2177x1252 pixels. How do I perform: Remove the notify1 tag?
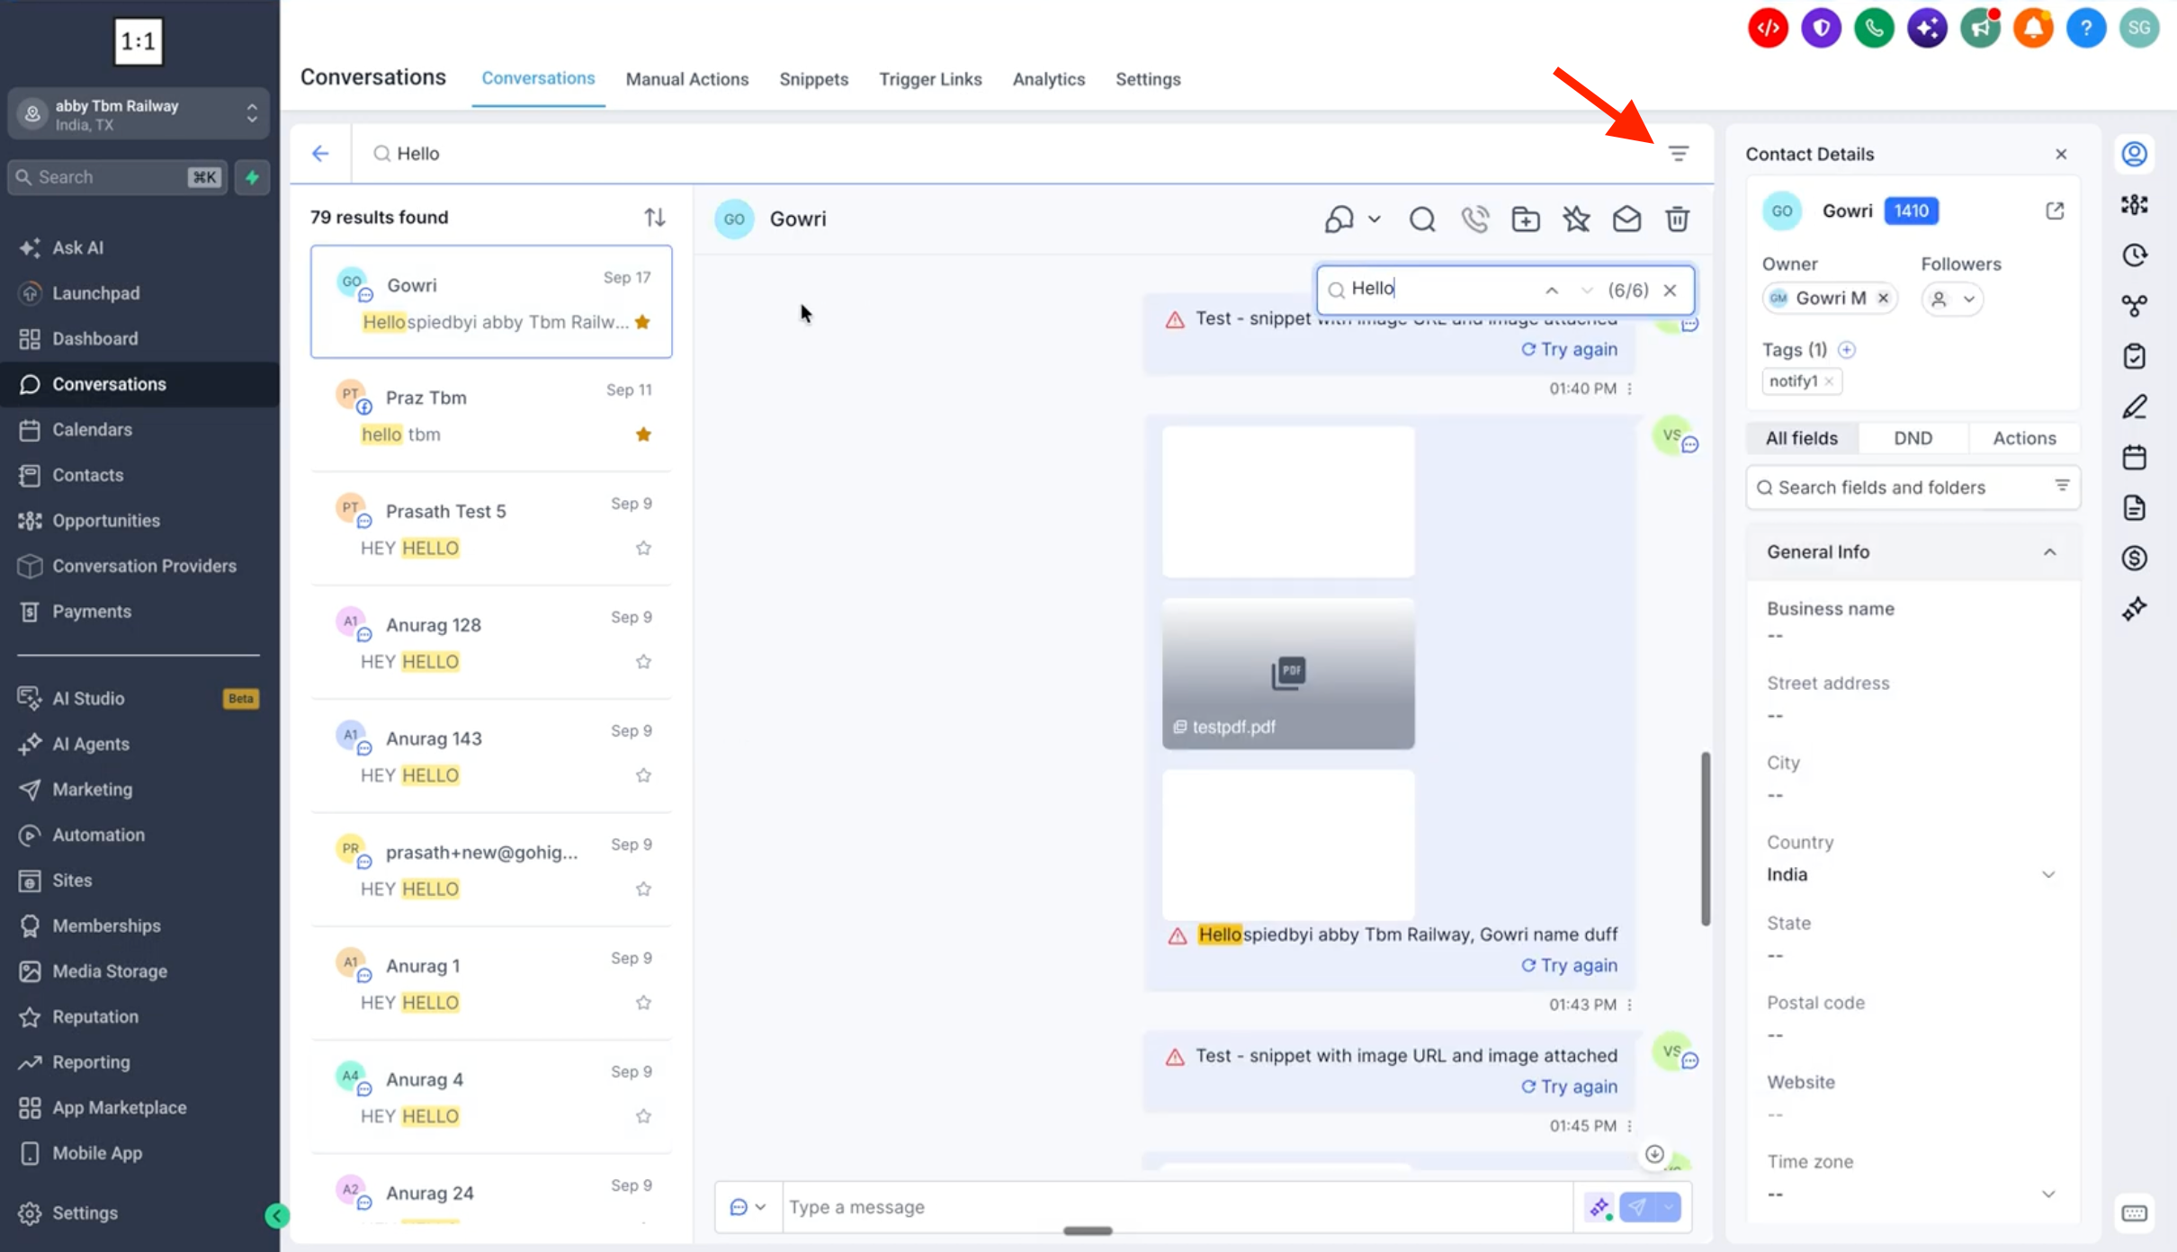tap(1829, 381)
